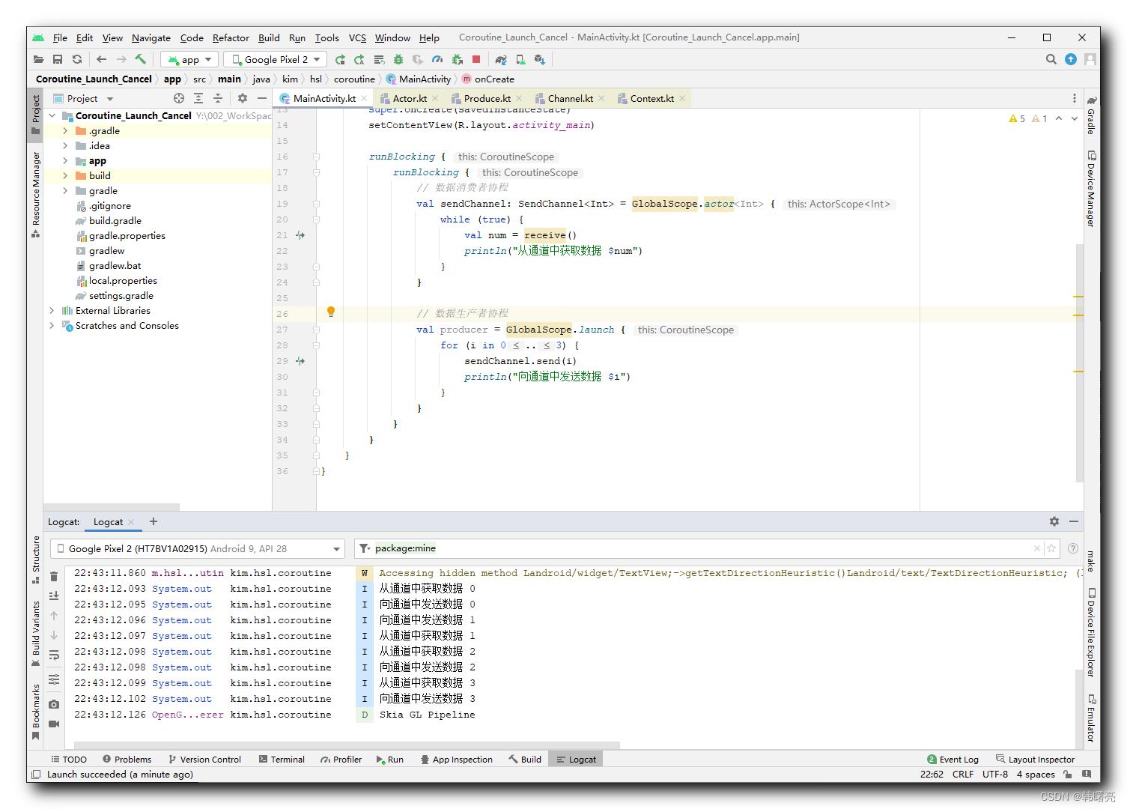The width and height of the screenshot is (1127, 809).
Task: Take a screenshot with camera icon
Action: (x=54, y=704)
